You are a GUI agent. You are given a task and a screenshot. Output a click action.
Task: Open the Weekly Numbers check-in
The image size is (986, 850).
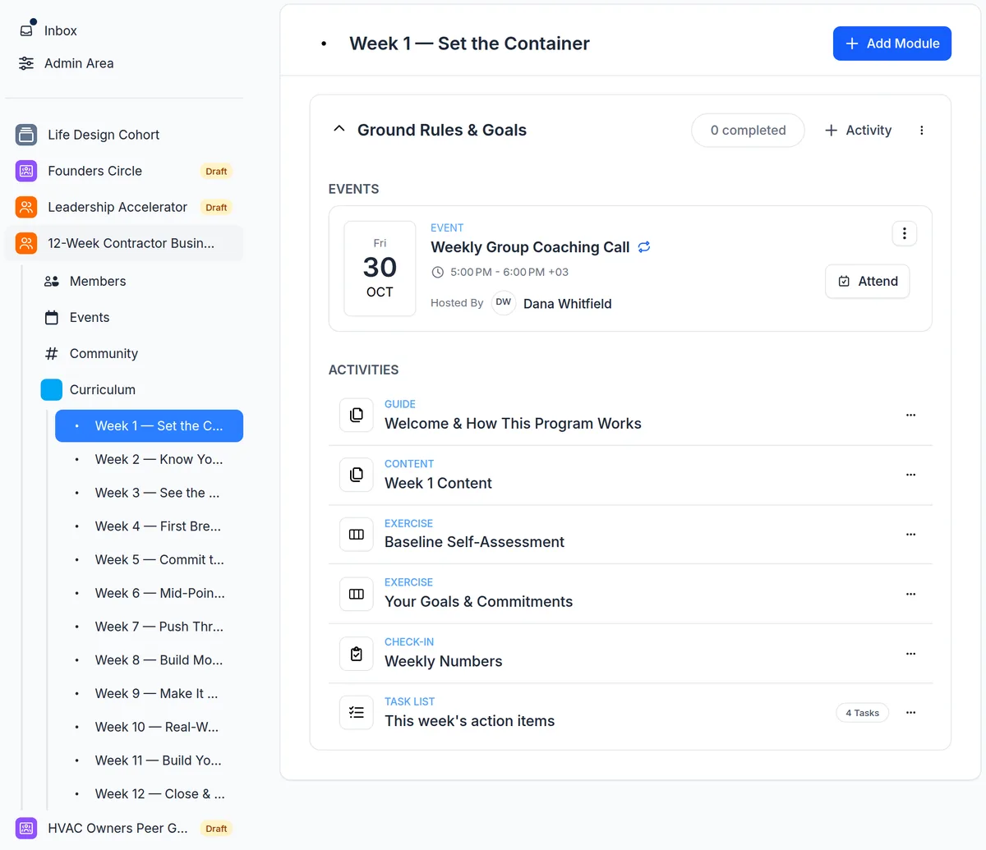point(443,662)
